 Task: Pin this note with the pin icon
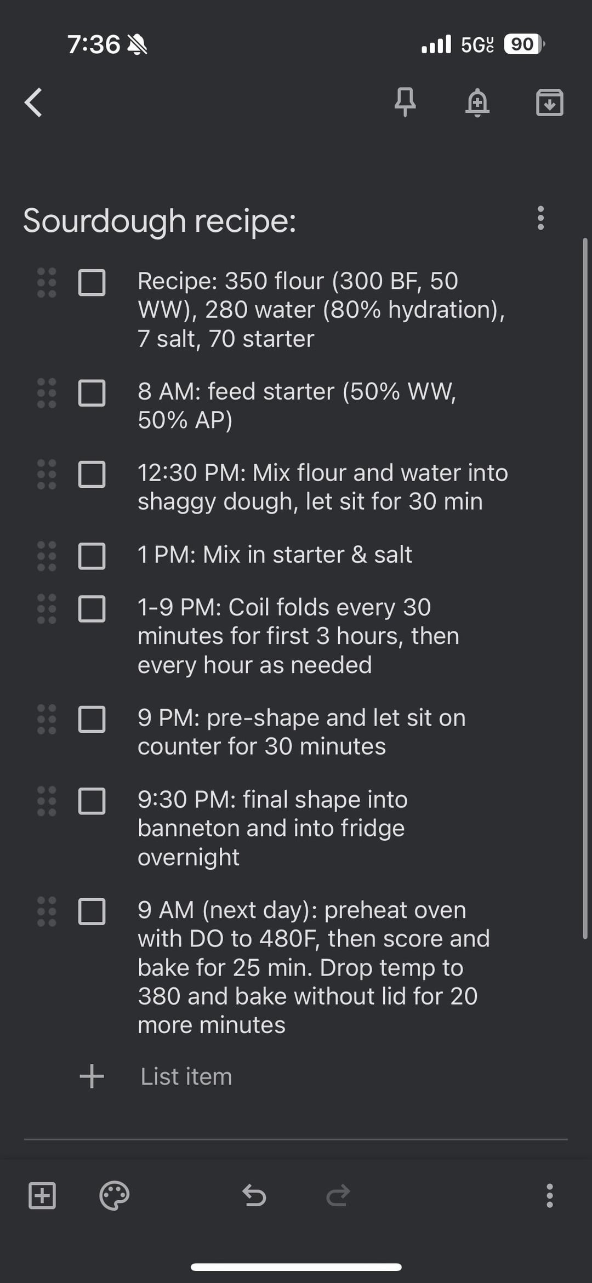tap(405, 102)
